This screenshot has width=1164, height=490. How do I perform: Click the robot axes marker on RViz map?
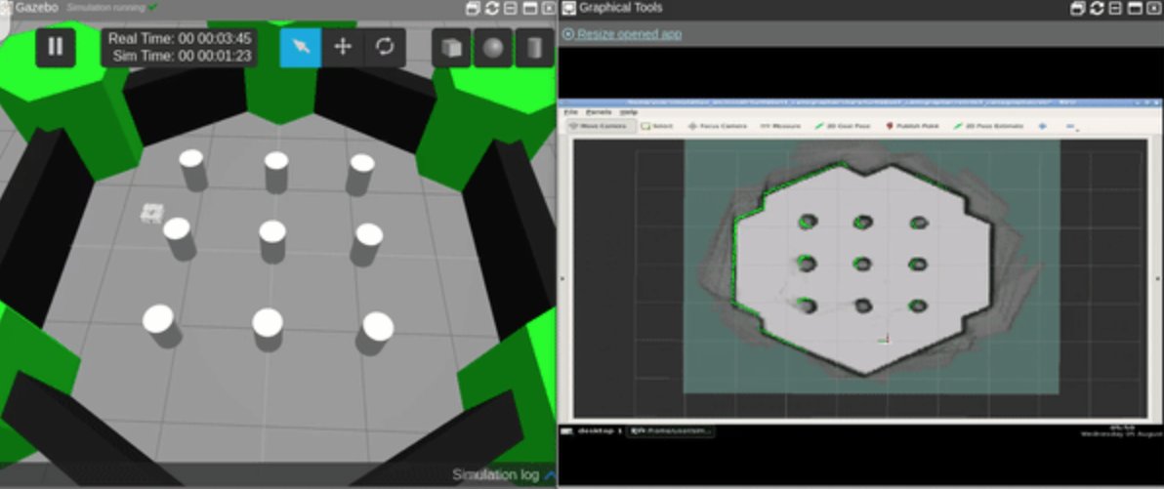pyautogui.click(x=884, y=340)
